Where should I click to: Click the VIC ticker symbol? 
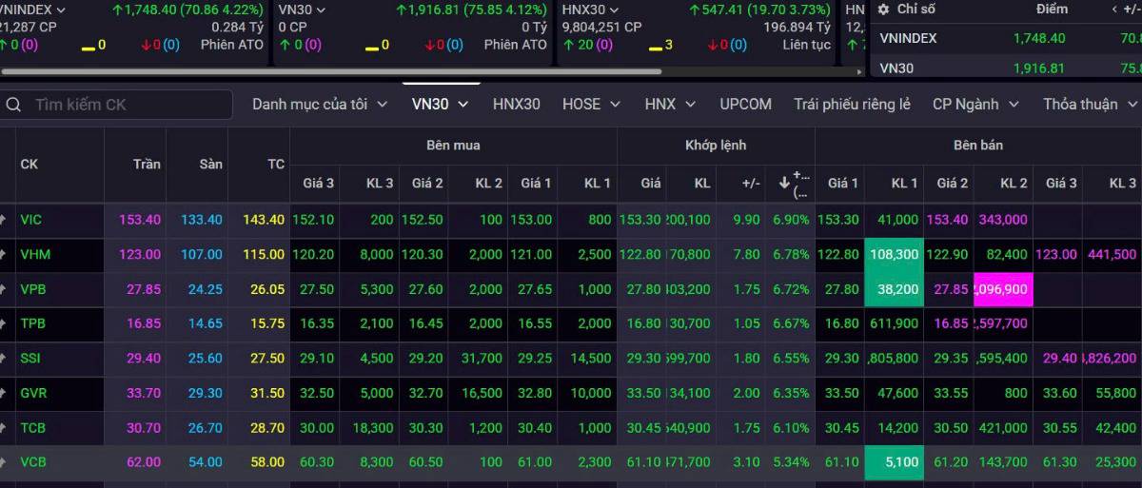click(x=31, y=220)
